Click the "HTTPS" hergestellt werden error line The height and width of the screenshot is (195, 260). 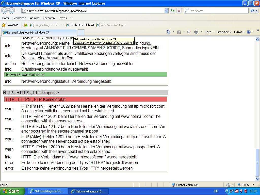pyautogui.click(x=80, y=162)
